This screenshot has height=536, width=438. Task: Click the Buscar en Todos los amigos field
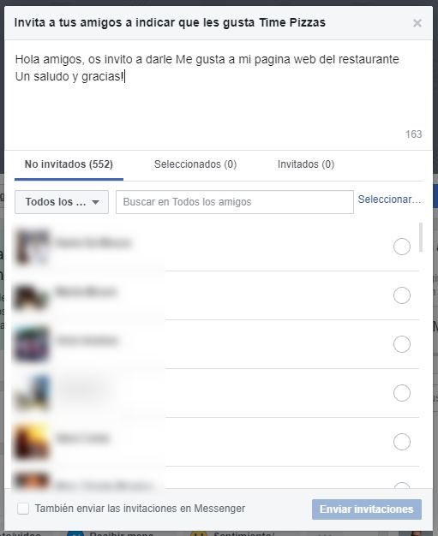(x=235, y=202)
